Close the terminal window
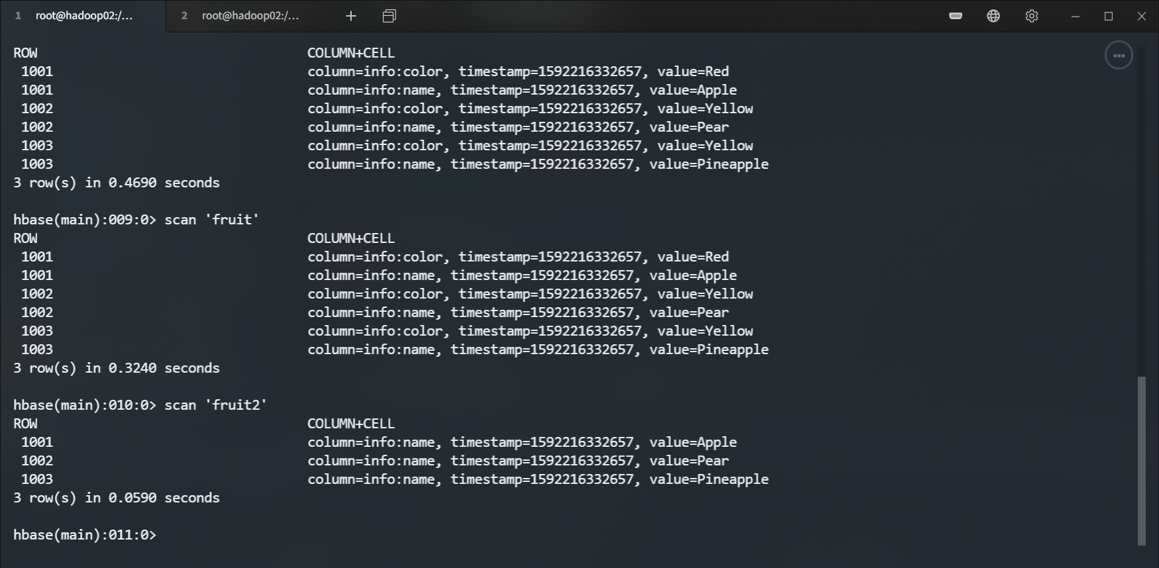Screen dimensions: 1159x568 tap(1142, 16)
